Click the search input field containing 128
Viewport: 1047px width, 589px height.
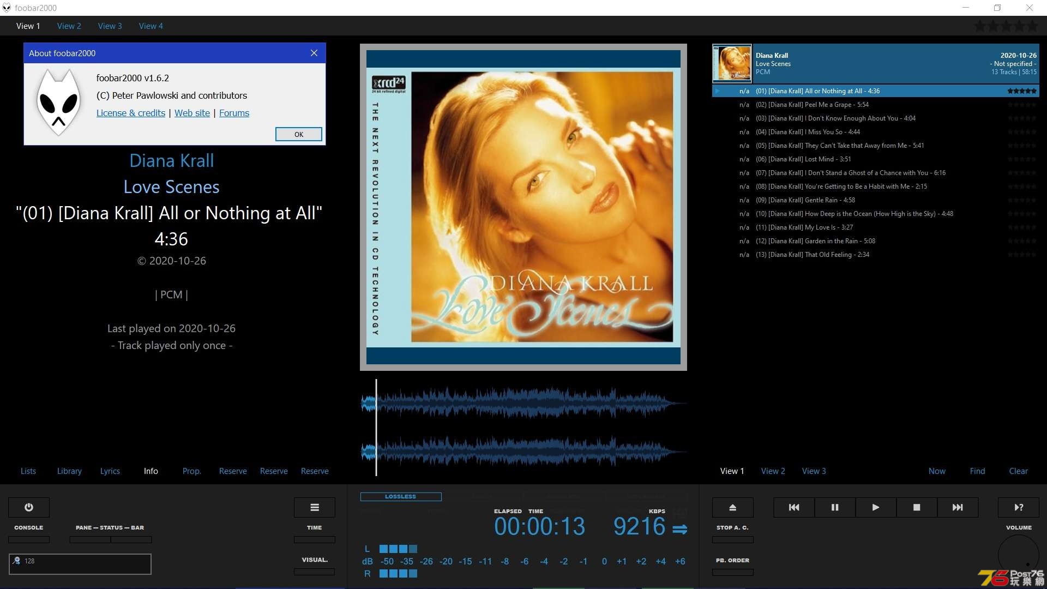click(80, 564)
